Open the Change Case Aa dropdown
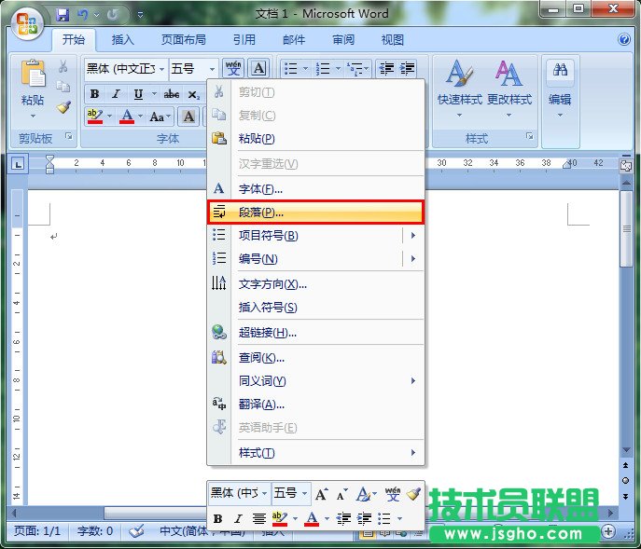This screenshot has height=549, width=641. tap(160, 117)
